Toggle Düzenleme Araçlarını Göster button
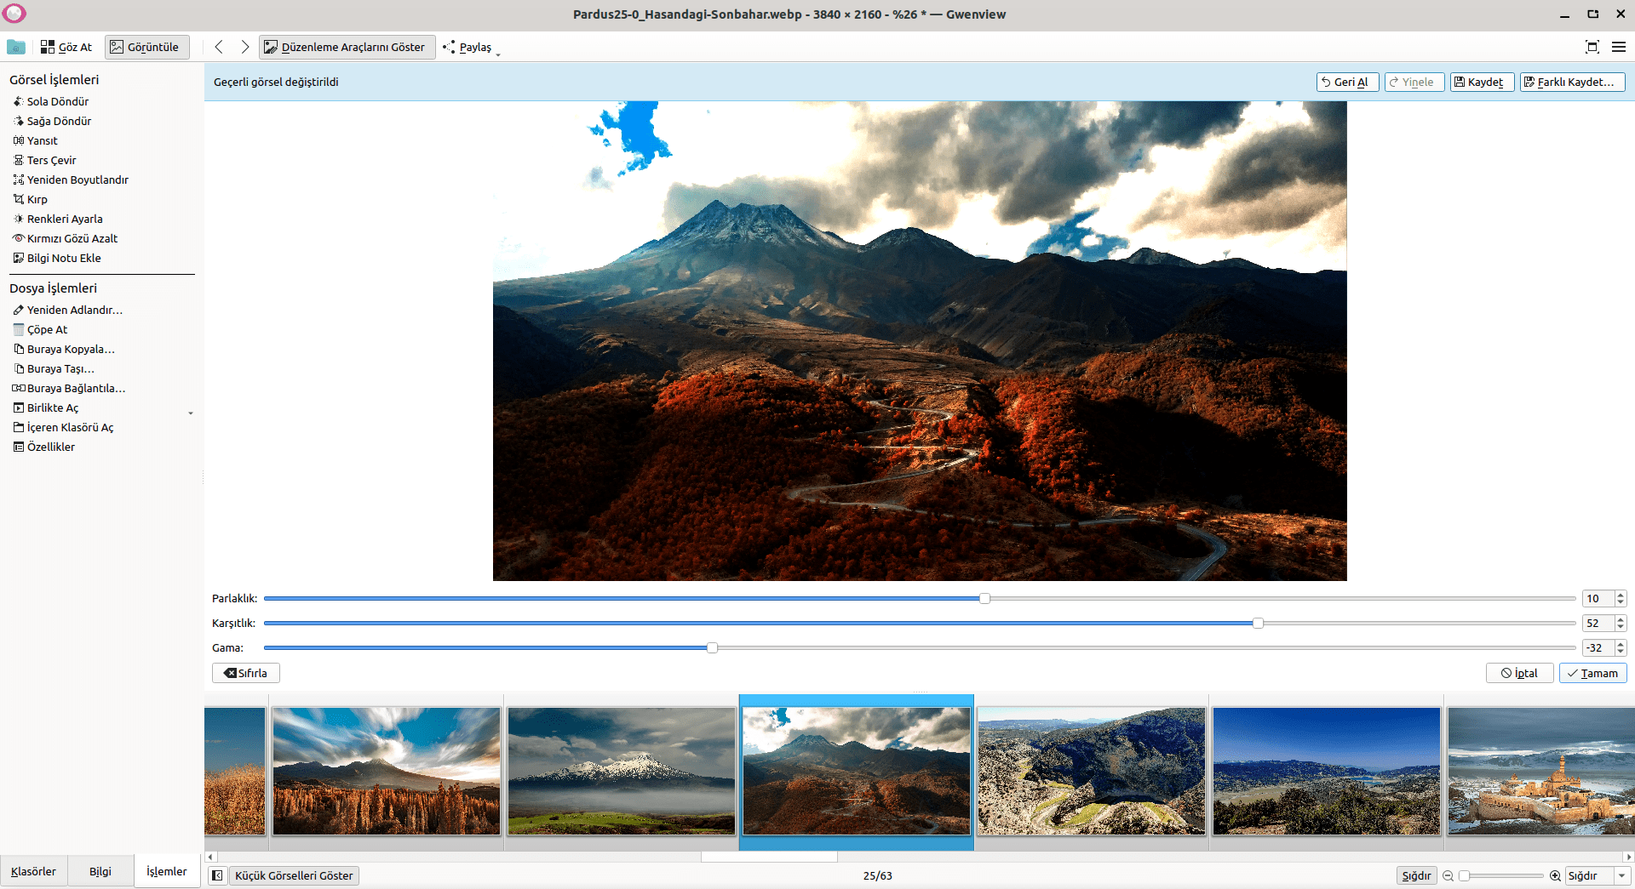This screenshot has height=889, width=1635. click(347, 48)
